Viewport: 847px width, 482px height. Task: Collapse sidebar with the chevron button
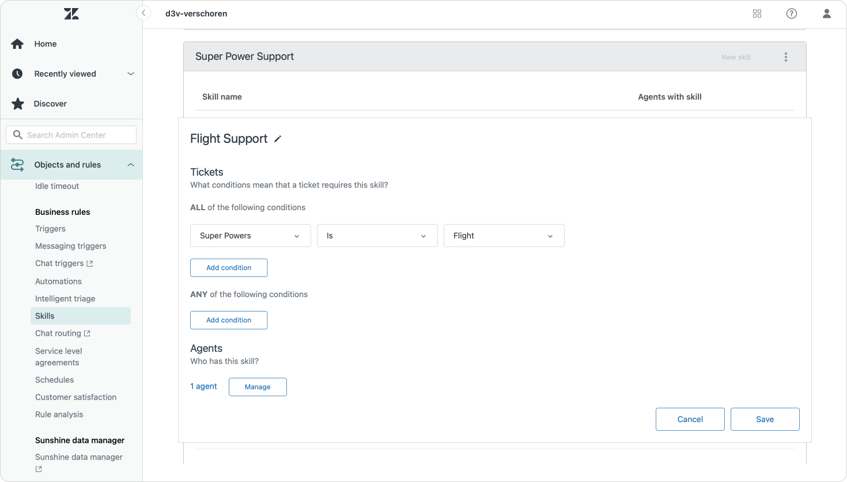click(x=143, y=13)
